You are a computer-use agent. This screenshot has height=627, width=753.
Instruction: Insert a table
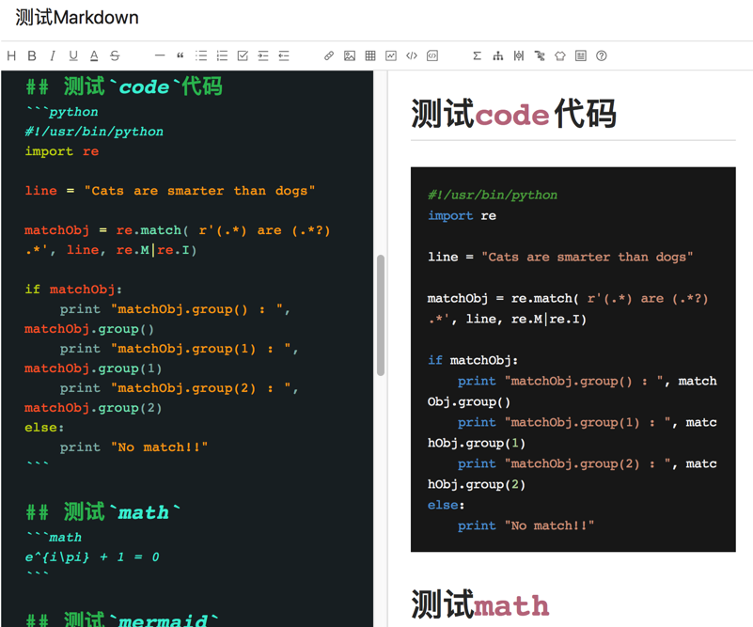pyautogui.click(x=370, y=55)
